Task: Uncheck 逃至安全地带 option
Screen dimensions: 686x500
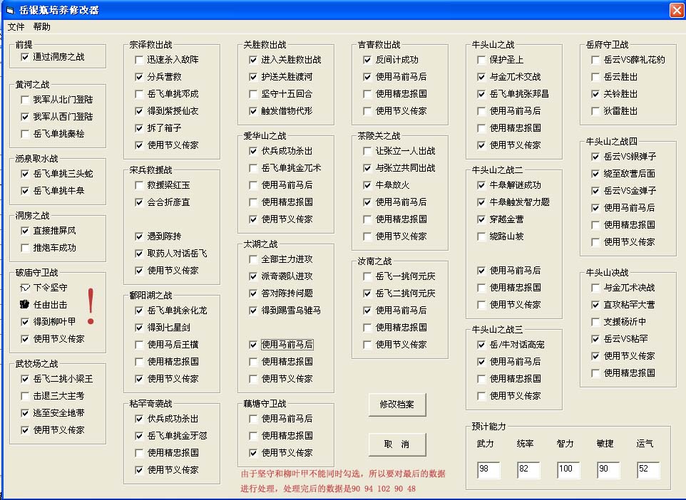Action: coord(25,413)
